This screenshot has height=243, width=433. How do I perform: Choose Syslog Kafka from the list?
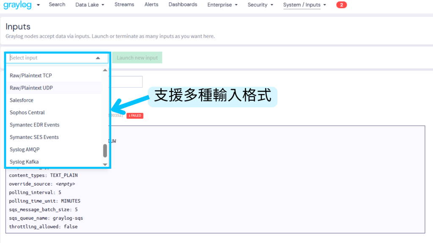(x=54, y=162)
